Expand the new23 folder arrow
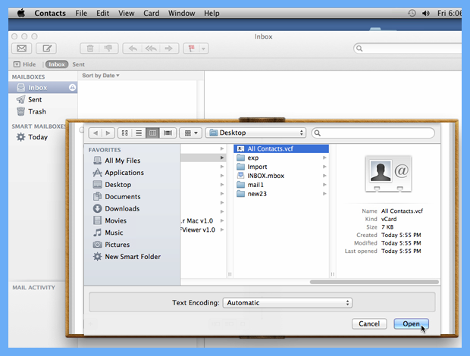 324,194
